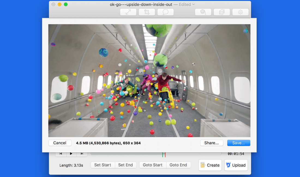Image resolution: width=300 pixels, height=177 pixels.
Task: Click the beer mug icon on Create
Action: point(203,165)
